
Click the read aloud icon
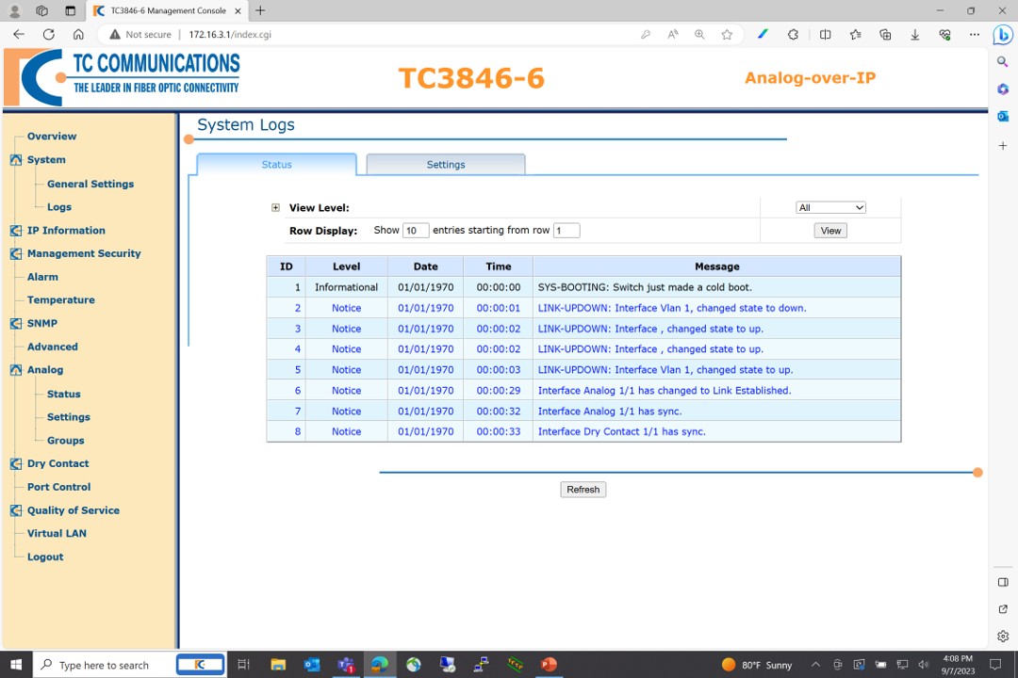click(673, 35)
